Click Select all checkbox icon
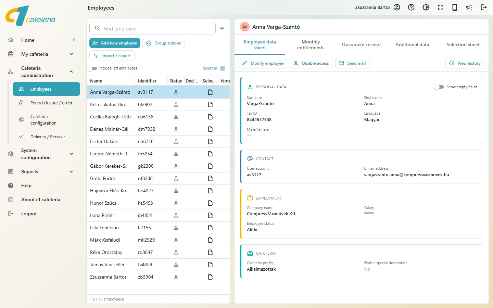Viewport: 493px width, 308px height. [x=222, y=68]
